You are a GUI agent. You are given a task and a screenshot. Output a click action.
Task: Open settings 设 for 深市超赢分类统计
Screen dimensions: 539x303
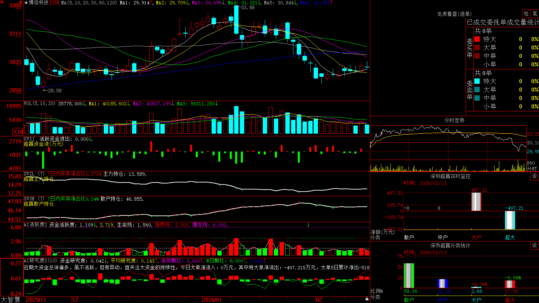click(x=535, y=245)
